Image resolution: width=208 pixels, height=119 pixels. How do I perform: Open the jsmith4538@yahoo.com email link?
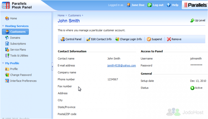121,65
